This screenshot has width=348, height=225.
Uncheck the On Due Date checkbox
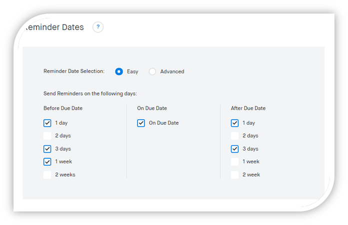tap(141, 123)
